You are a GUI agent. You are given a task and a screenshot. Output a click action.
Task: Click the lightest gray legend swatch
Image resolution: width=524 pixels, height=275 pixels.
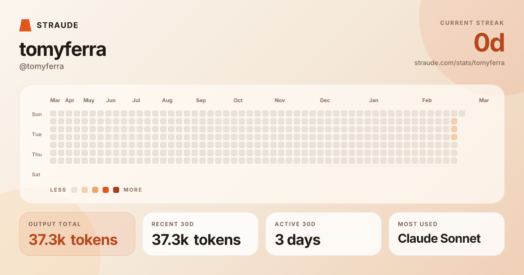pyautogui.click(x=74, y=190)
